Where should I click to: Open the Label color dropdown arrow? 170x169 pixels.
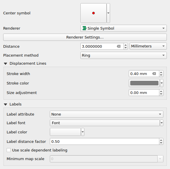coord(83,132)
